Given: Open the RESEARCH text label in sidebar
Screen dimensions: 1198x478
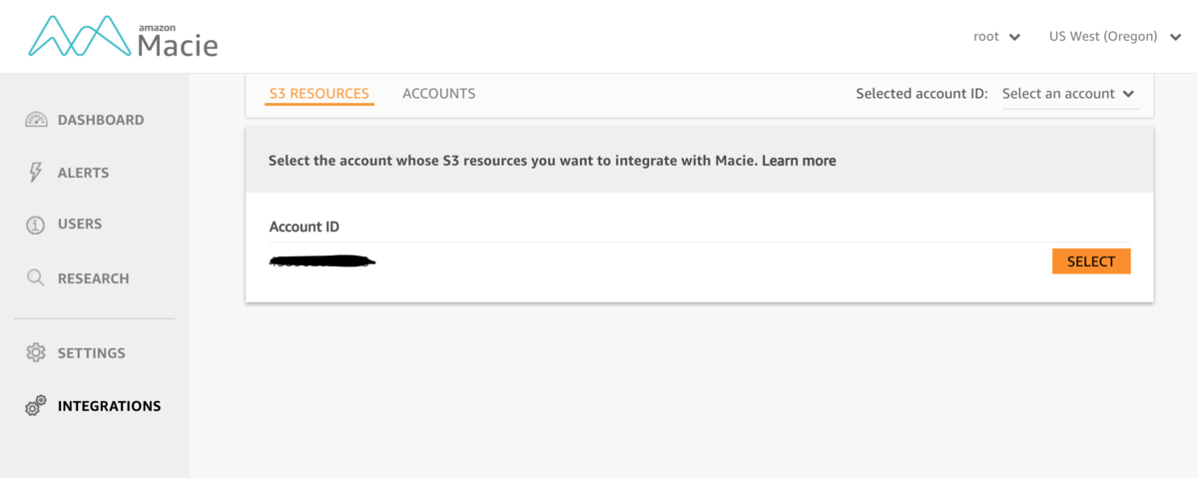Looking at the screenshot, I should click(94, 278).
